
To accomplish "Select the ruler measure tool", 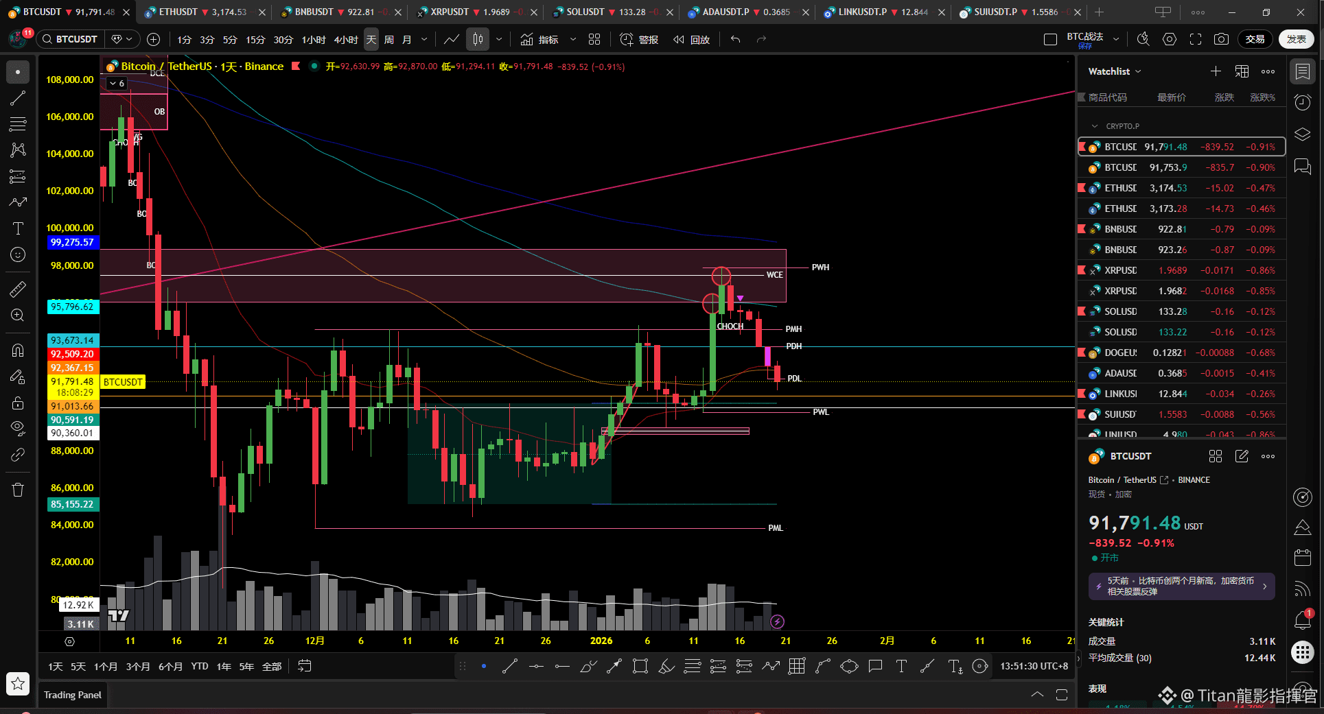I will coord(18,289).
